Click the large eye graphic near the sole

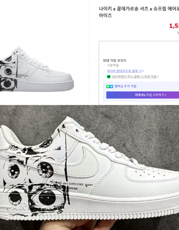[48, 197]
